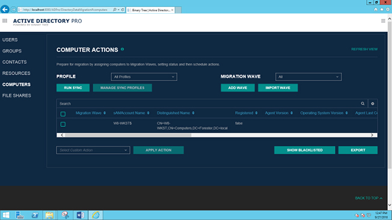
Task: Open the address bar search dropdown arrow
Action: coord(118,10)
